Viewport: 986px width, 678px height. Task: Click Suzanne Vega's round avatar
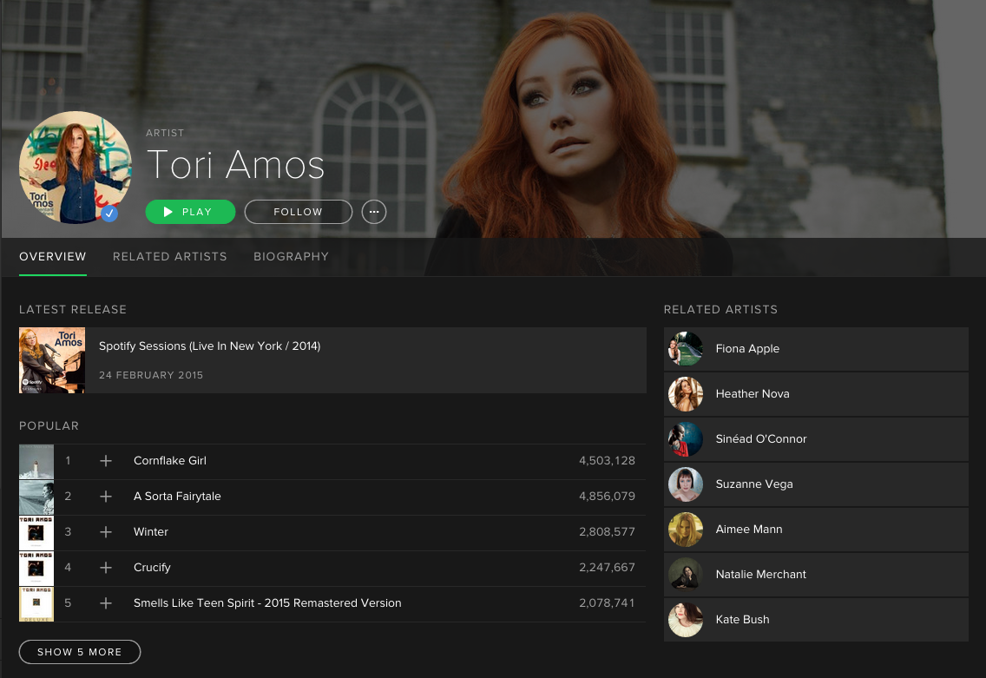point(686,484)
